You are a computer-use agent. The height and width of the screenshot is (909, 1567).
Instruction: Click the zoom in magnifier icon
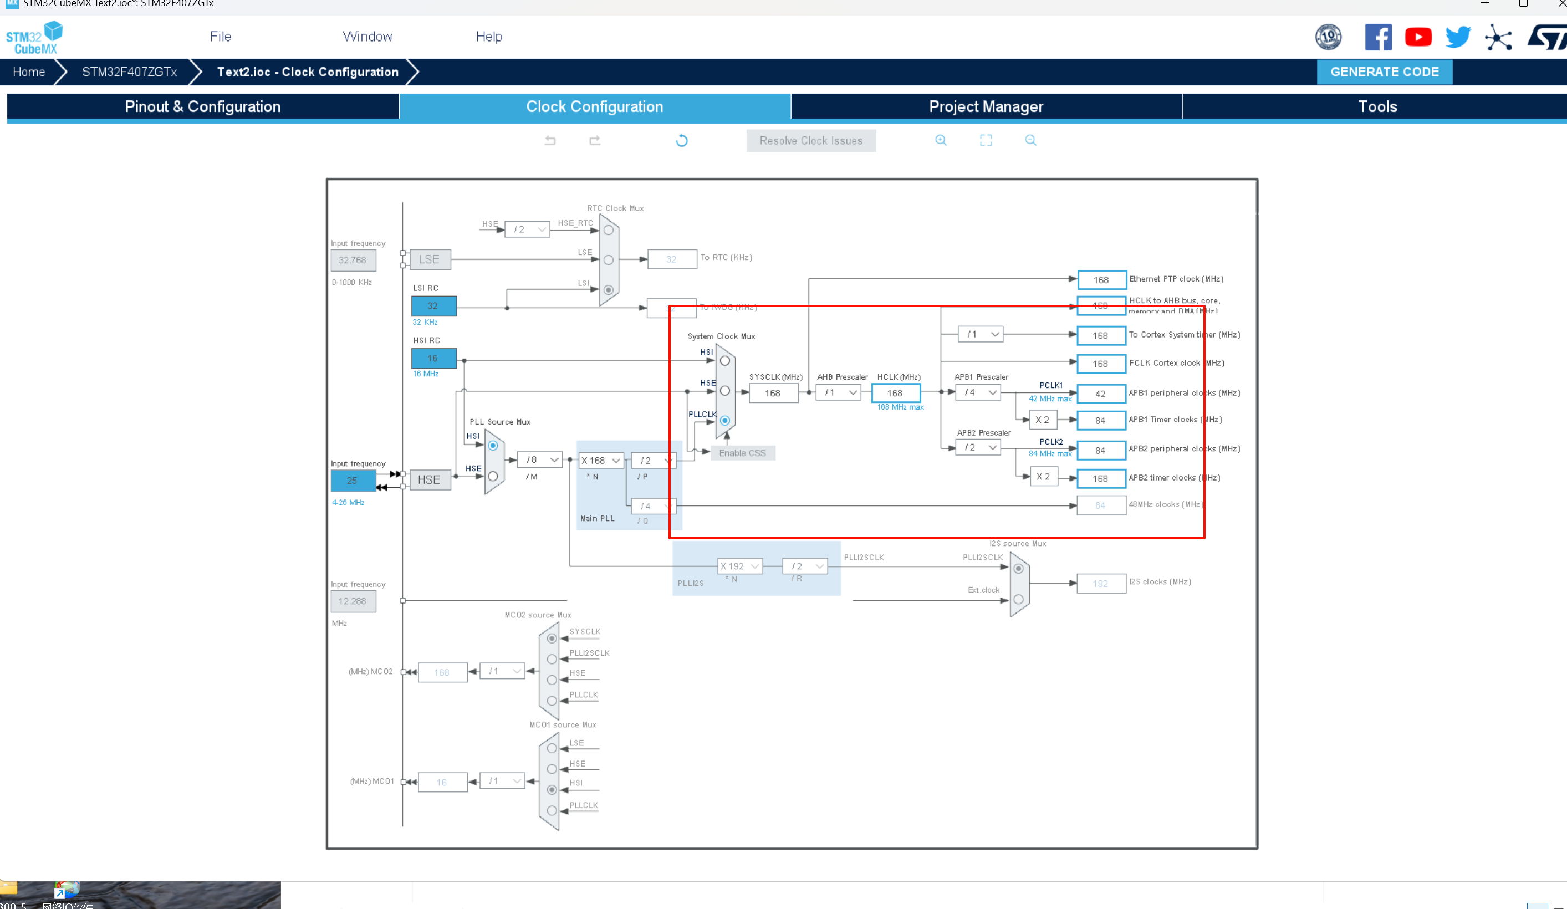(x=941, y=141)
